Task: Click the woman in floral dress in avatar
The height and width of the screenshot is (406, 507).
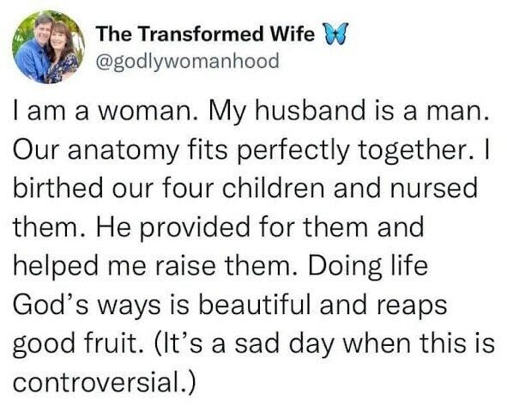Action: click(62, 53)
